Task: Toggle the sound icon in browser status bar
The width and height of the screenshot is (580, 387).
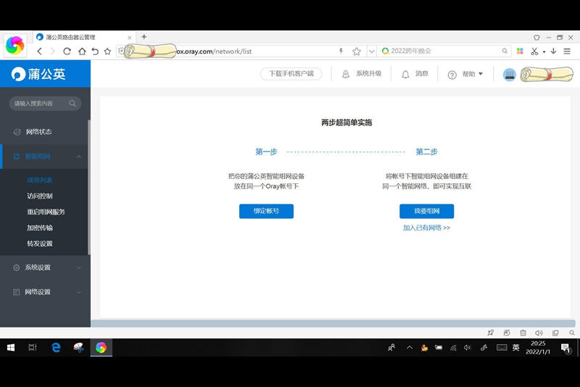Action: pos(539,333)
